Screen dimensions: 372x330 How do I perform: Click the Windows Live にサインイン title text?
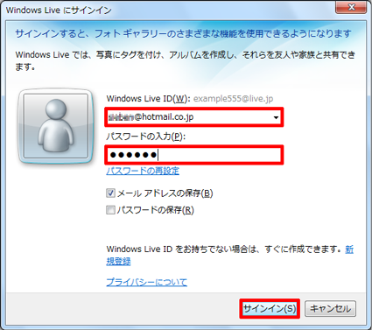click(59, 11)
